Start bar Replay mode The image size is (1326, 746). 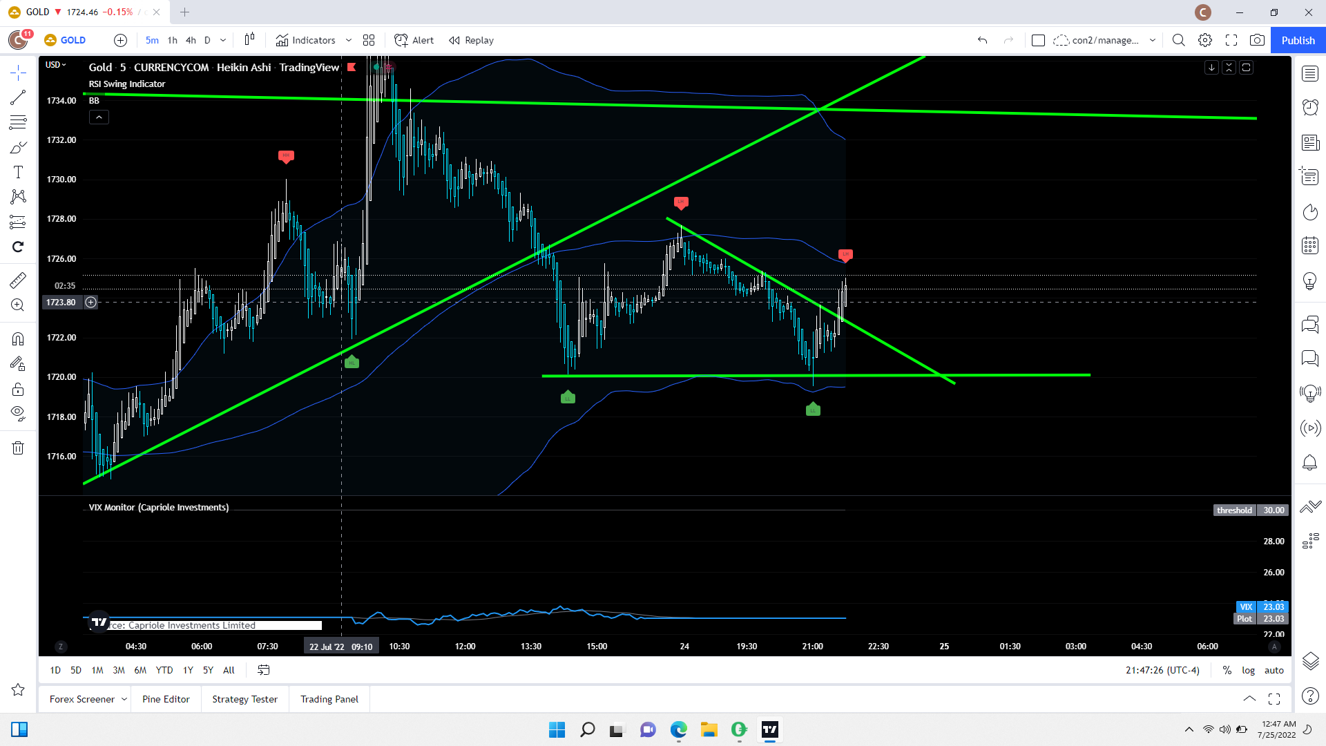click(x=472, y=40)
